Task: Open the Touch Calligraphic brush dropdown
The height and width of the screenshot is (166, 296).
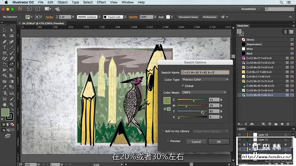Action: [x=125, y=17]
